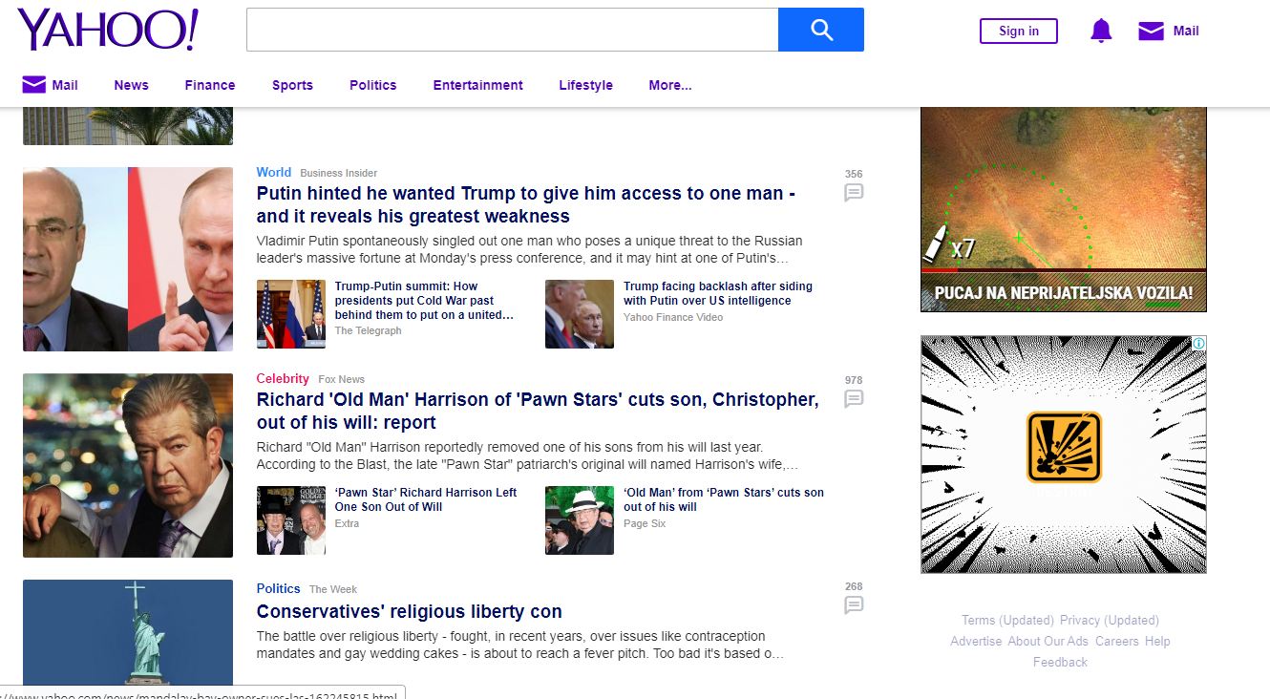Select Entertainment in the navigation bar

(x=477, y=85)
